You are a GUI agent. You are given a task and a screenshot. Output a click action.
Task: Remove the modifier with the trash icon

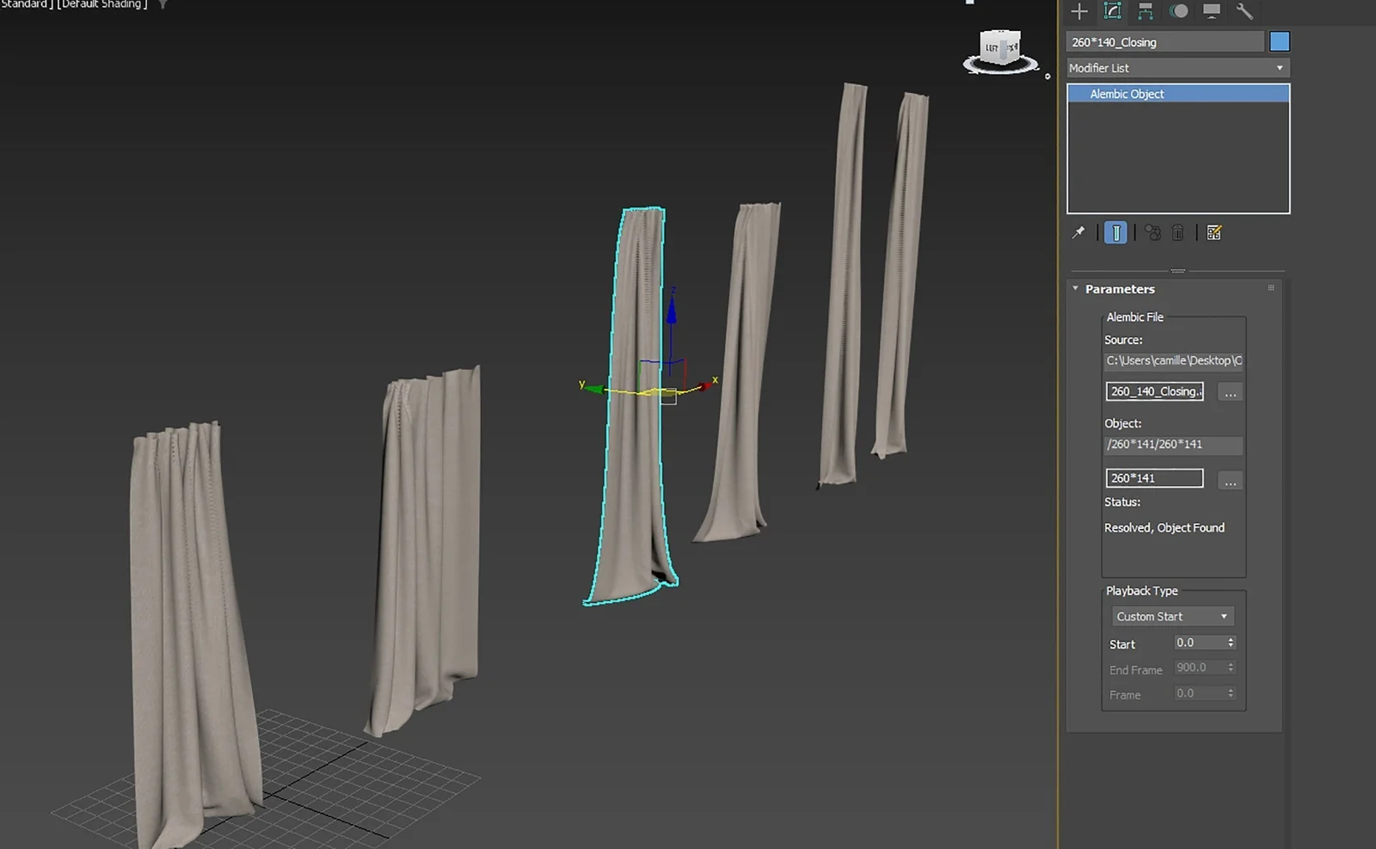(1177, 232)
